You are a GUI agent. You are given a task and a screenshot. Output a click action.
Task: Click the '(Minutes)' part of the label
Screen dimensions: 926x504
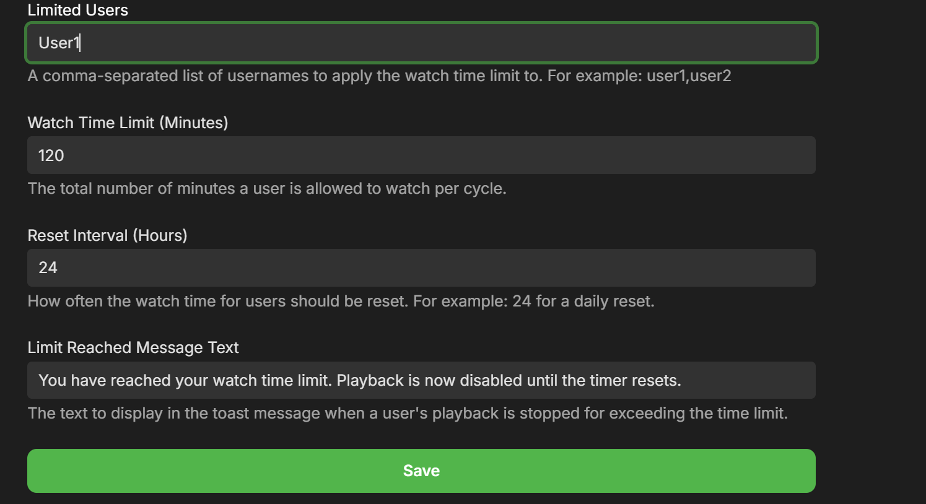[x=194, y=123]
